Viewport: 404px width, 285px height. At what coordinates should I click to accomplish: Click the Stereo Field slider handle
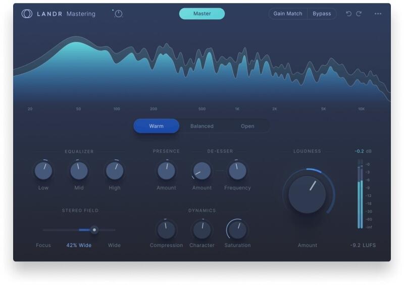tap(94, 230)
